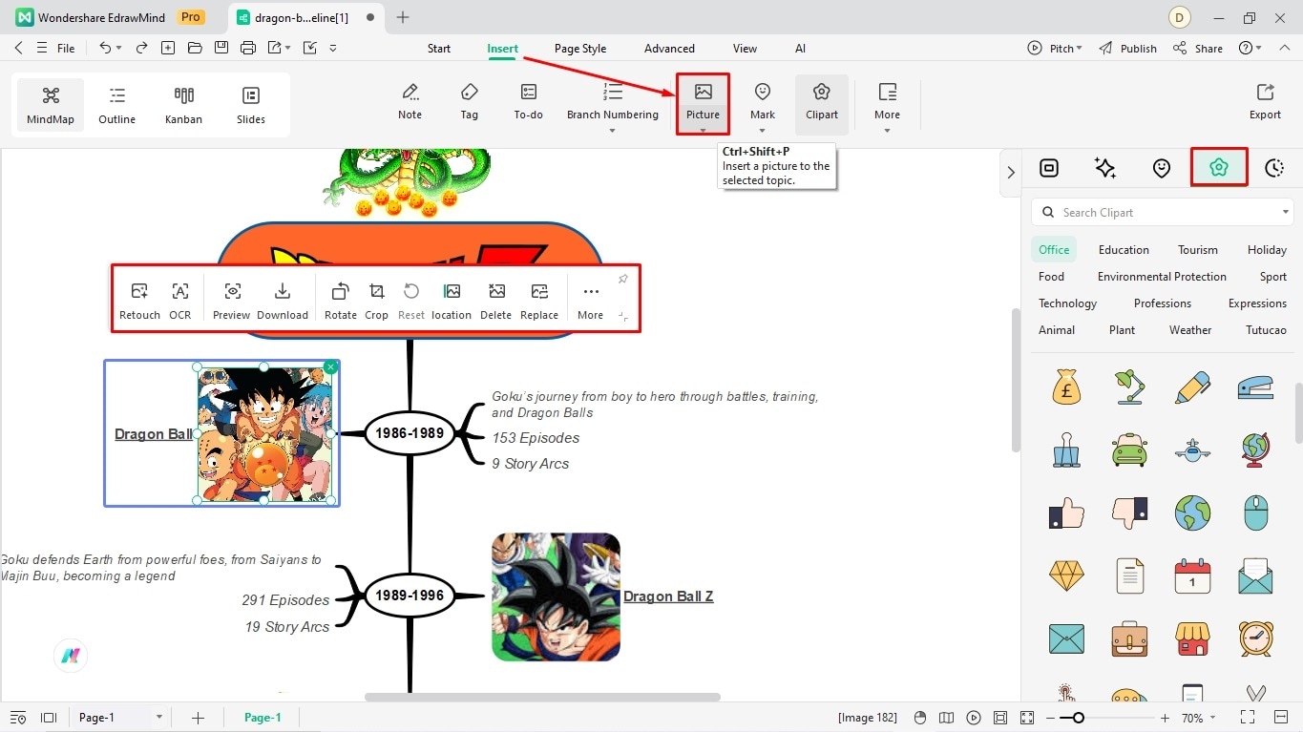The width and height of the screenshot is (1303, 732).
Task: Pin the floating image toolbar
Action: 623,279
